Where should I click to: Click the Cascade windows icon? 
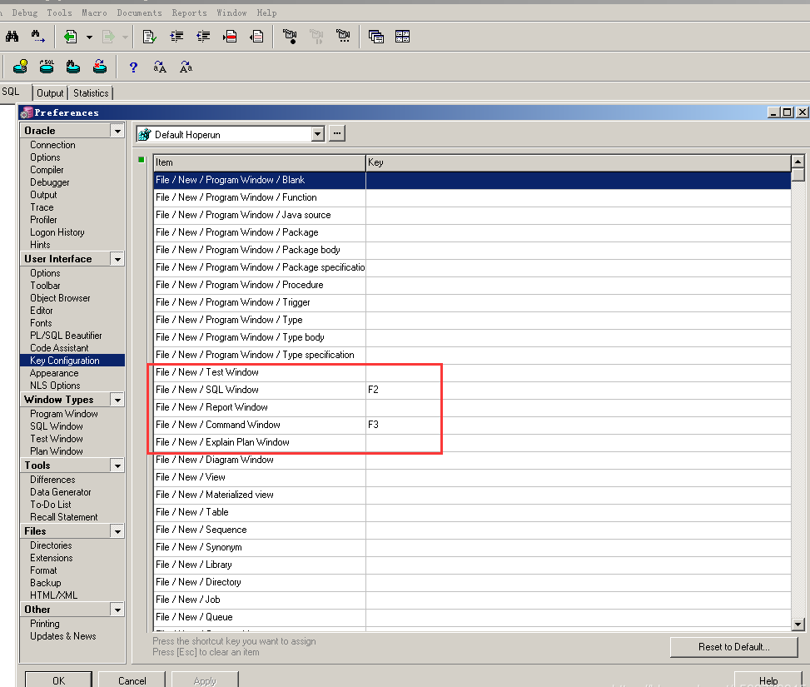click(x=376, y=37)
